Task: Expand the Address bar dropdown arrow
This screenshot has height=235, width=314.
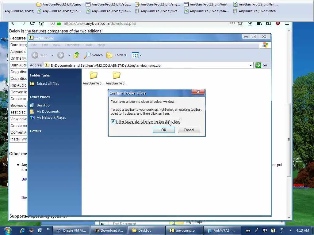Action: (251, 65)
